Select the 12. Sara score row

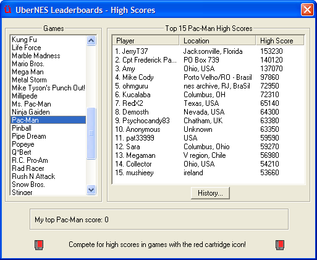point(208,147)
